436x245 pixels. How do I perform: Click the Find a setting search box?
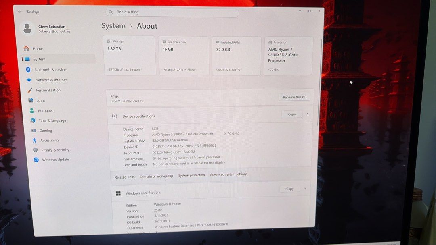(172, 12)
